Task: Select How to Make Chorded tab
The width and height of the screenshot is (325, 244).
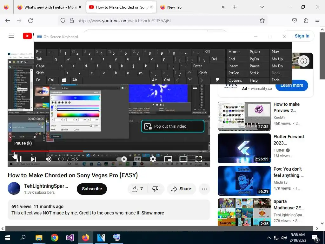Action: (x=122, y=7)
